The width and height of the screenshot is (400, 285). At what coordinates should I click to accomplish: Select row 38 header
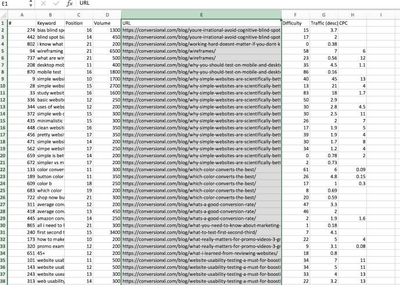[3, 281]
